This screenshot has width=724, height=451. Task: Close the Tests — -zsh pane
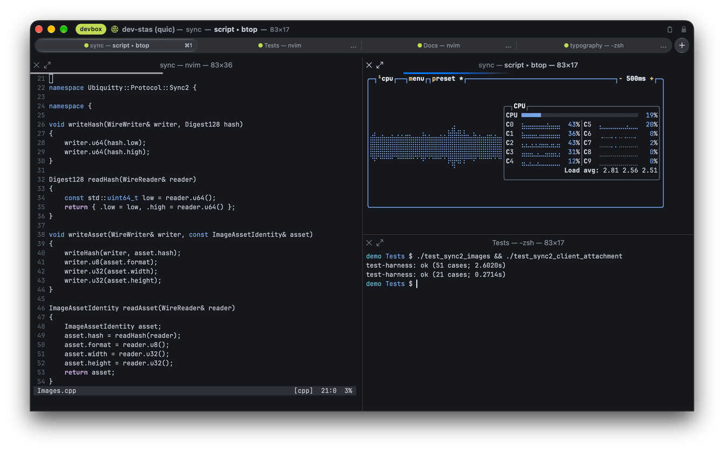tap(369, 243)
